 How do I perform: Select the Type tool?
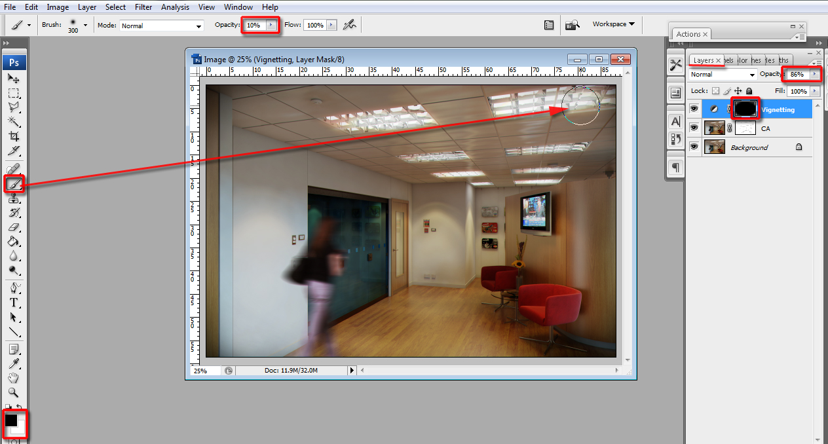coord(14,303)
